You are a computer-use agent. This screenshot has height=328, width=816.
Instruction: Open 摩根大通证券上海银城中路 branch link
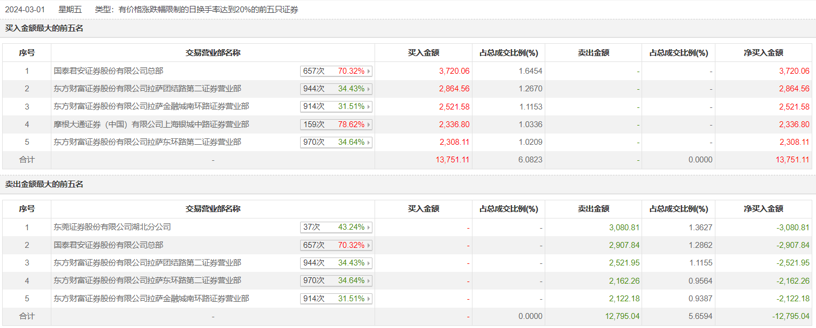pyautogui.click(x=151, y=124)
